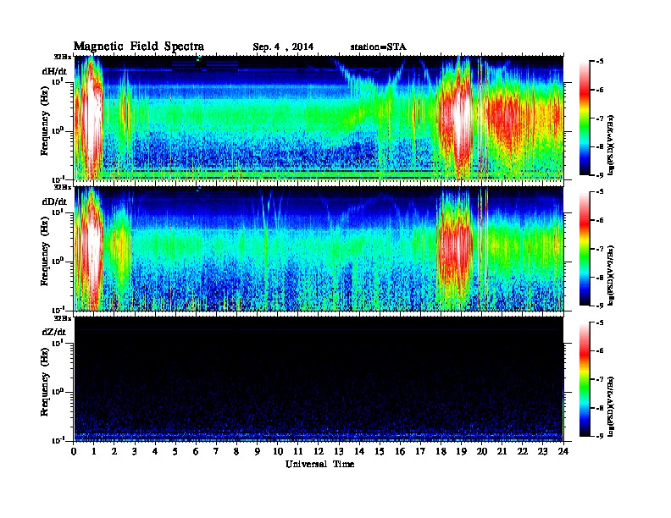
Task: Click hour label 12 on the time axis
Action: (x=319, y=451)
